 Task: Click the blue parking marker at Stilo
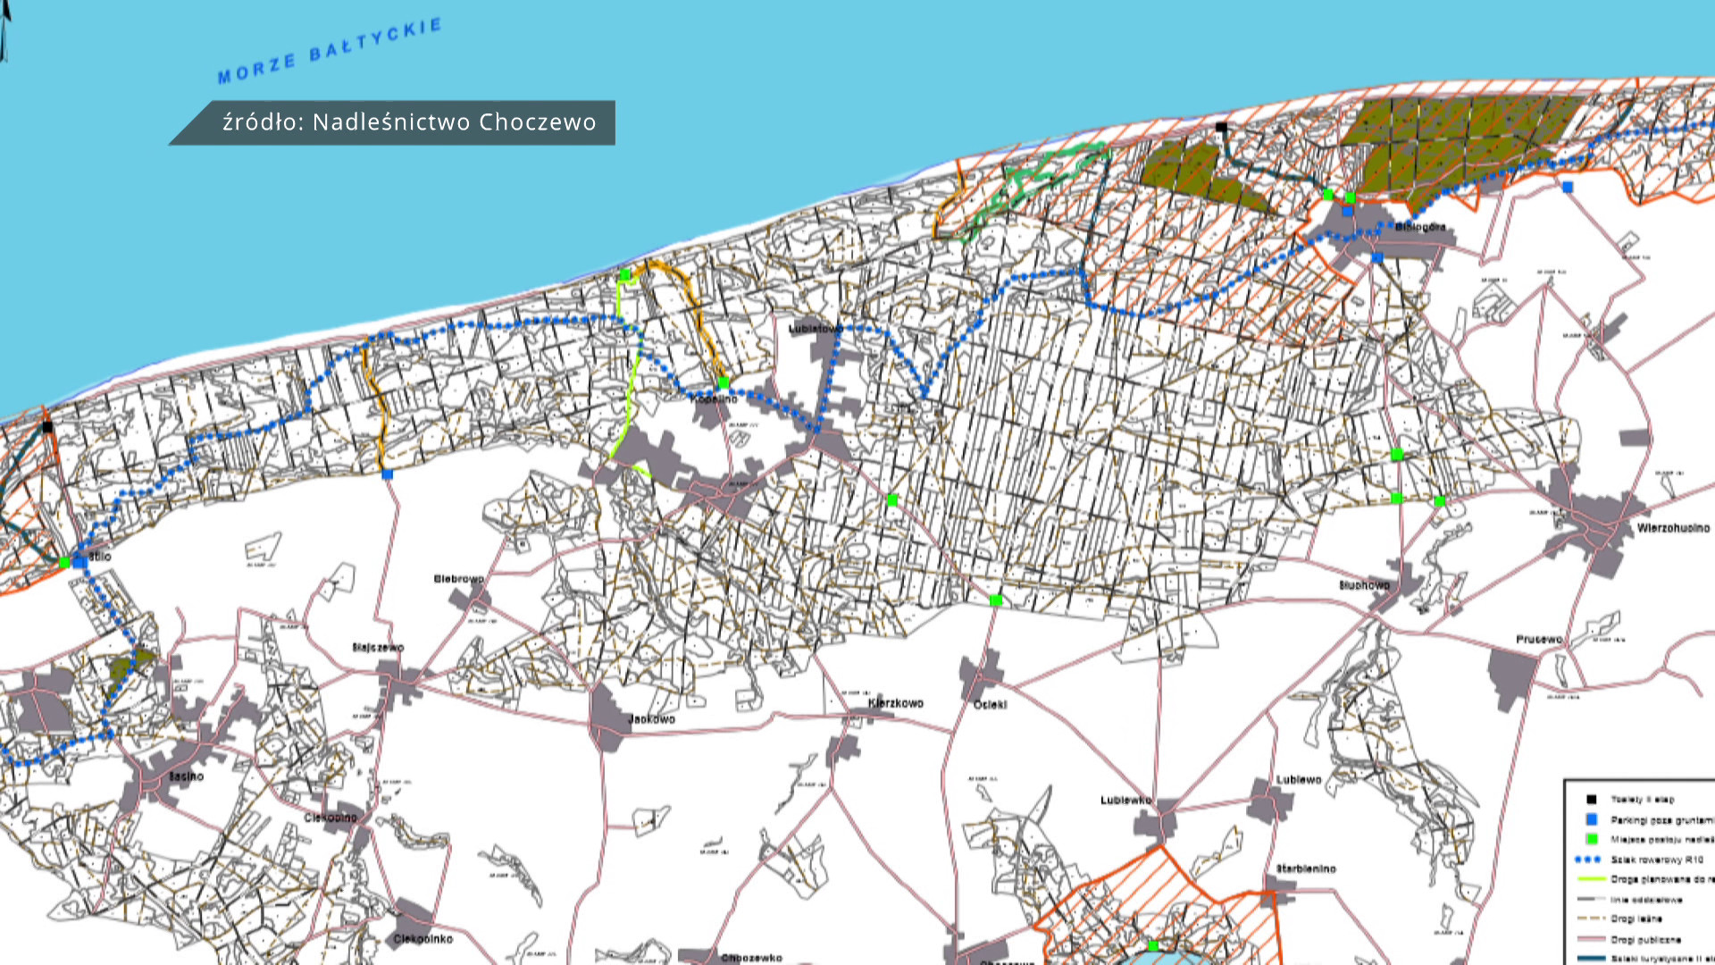(x=79, y=562)
